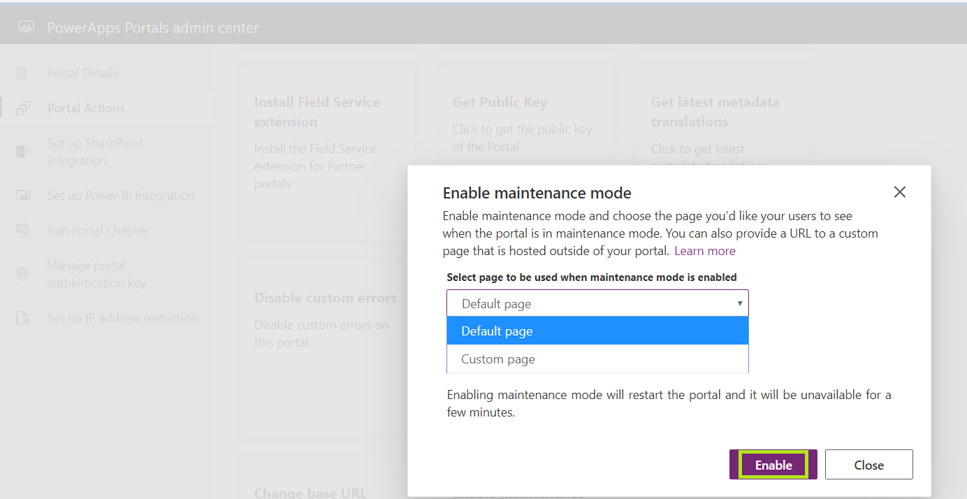Dismiss dialog with the X icon

[x=899, y=191]
